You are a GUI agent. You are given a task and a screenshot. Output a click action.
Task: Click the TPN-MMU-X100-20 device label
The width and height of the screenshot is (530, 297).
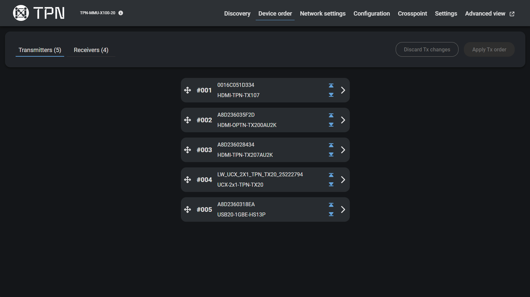click(x=97, y=13)
